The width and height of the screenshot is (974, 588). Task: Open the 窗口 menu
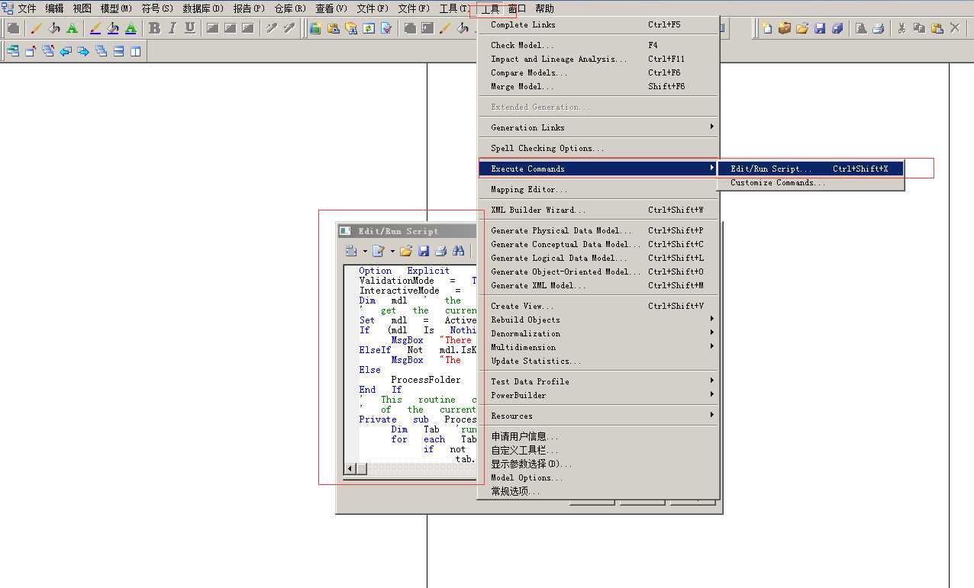coord(517,8)
